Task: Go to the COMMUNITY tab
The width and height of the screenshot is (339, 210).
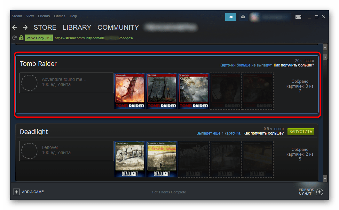Action: click(x=118, y=27)
